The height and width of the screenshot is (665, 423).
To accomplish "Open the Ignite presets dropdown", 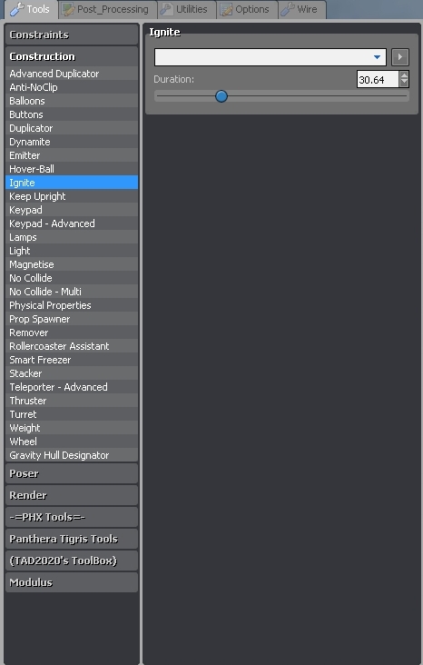I will pyautogui.click(x=271, y=57).
